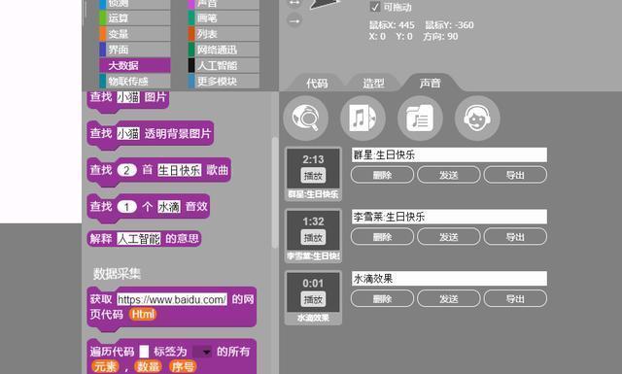Click the 方向: 90 value
The width and height of the screenshot is (622, 374).
click(x=440, y=37)
